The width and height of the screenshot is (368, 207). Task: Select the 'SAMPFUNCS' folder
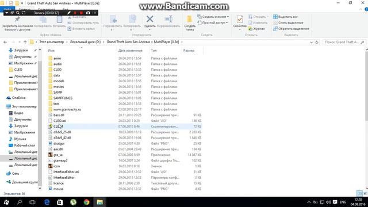(x=63, y=98)
